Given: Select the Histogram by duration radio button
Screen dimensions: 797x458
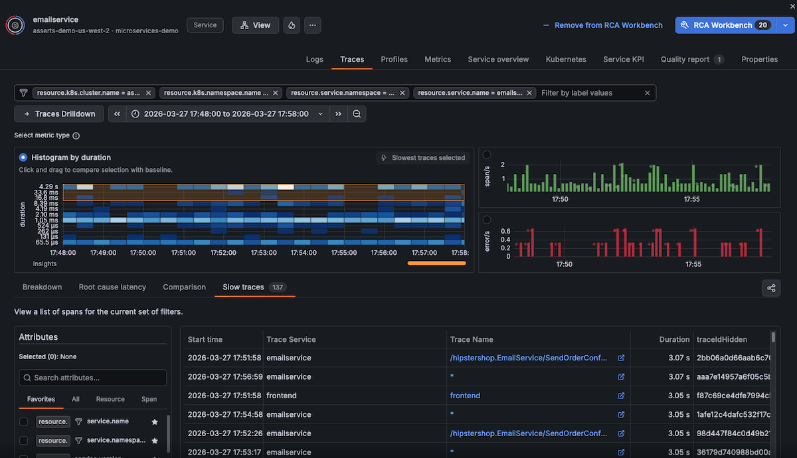Looking at the screenshot, I should pos(23,158).
